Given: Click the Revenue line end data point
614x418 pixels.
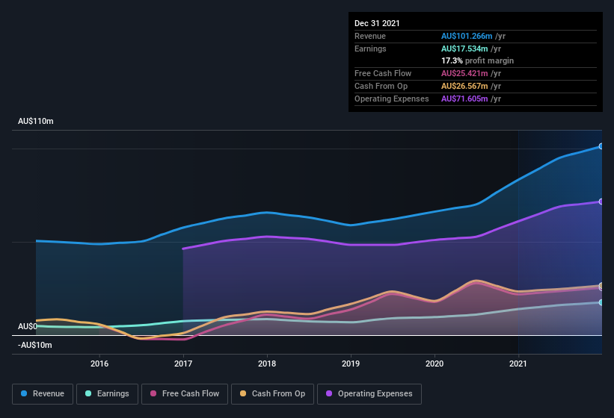Looking at the screenshot, I should 601,146.
